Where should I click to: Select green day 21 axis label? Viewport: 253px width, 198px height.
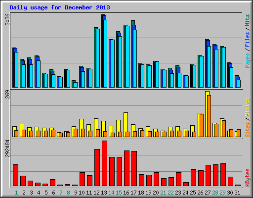(x=163, y=193)
